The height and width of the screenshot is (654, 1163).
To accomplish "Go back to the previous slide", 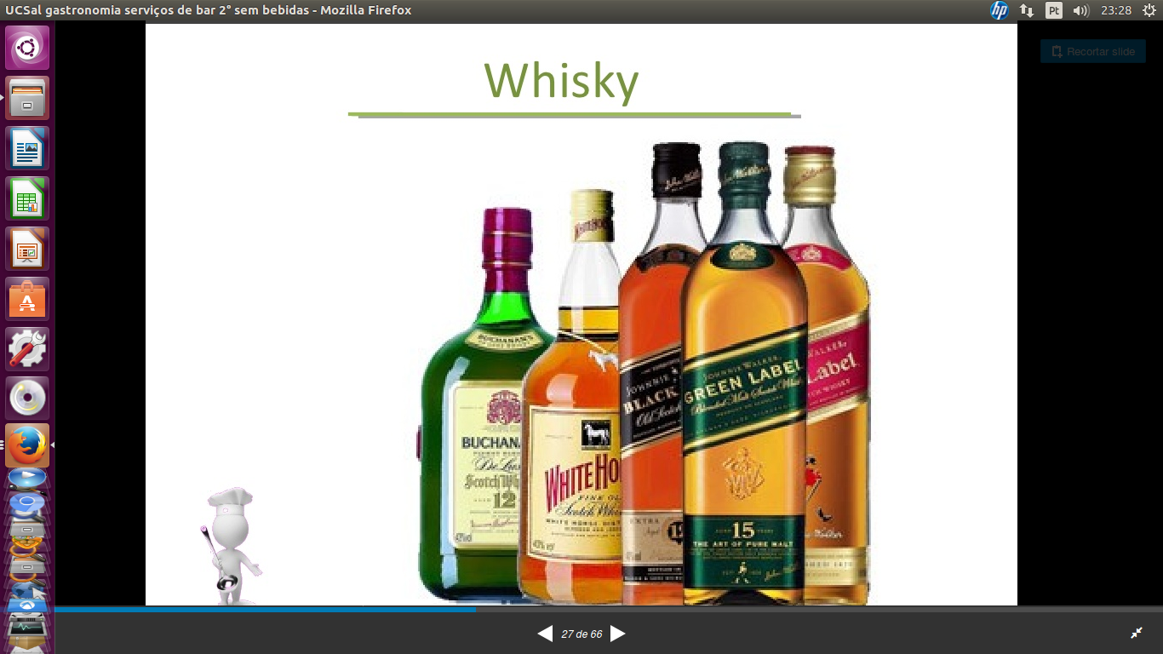I will [545, 634].
